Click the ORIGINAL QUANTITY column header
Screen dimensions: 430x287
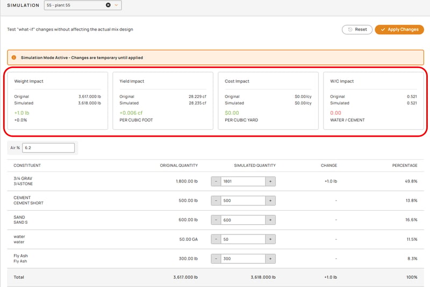click(179, 166)
